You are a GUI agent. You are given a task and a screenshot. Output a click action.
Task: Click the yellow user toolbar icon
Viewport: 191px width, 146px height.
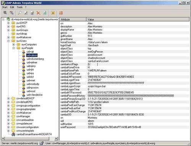point(53,13)
